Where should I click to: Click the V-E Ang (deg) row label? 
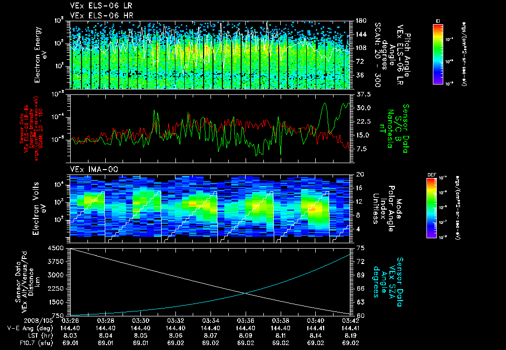(30, 328)
